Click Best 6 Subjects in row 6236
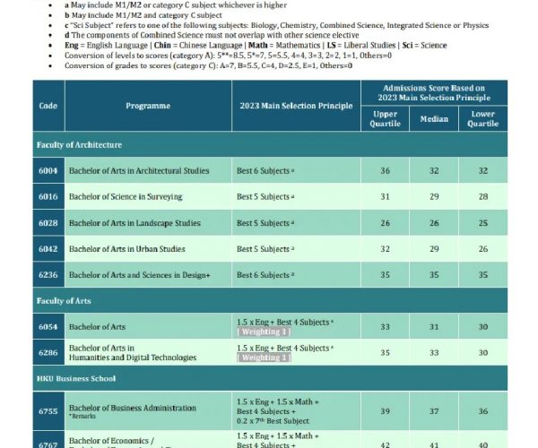This screenshot has width=538, height=448. (265, 275)
